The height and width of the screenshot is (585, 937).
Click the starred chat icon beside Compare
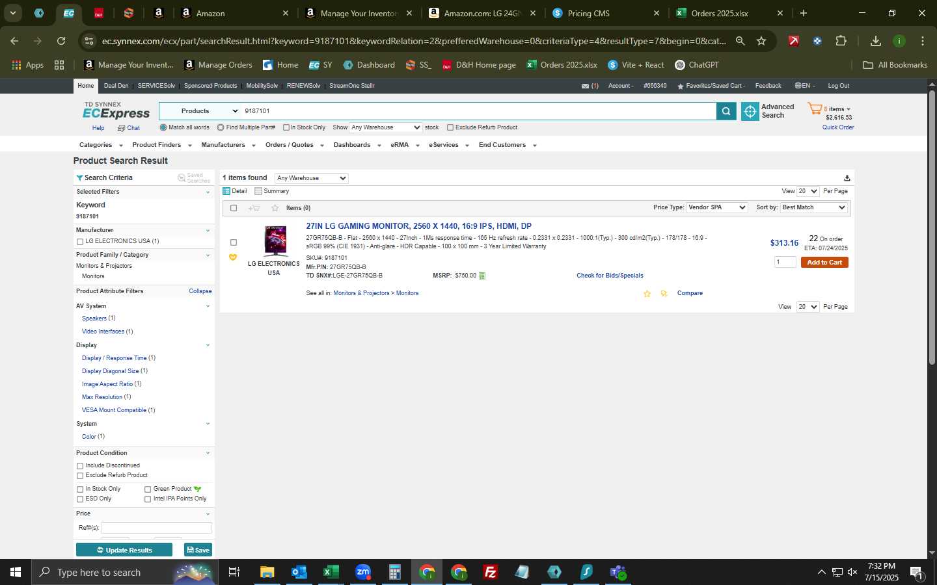click(x=664, y=294)
